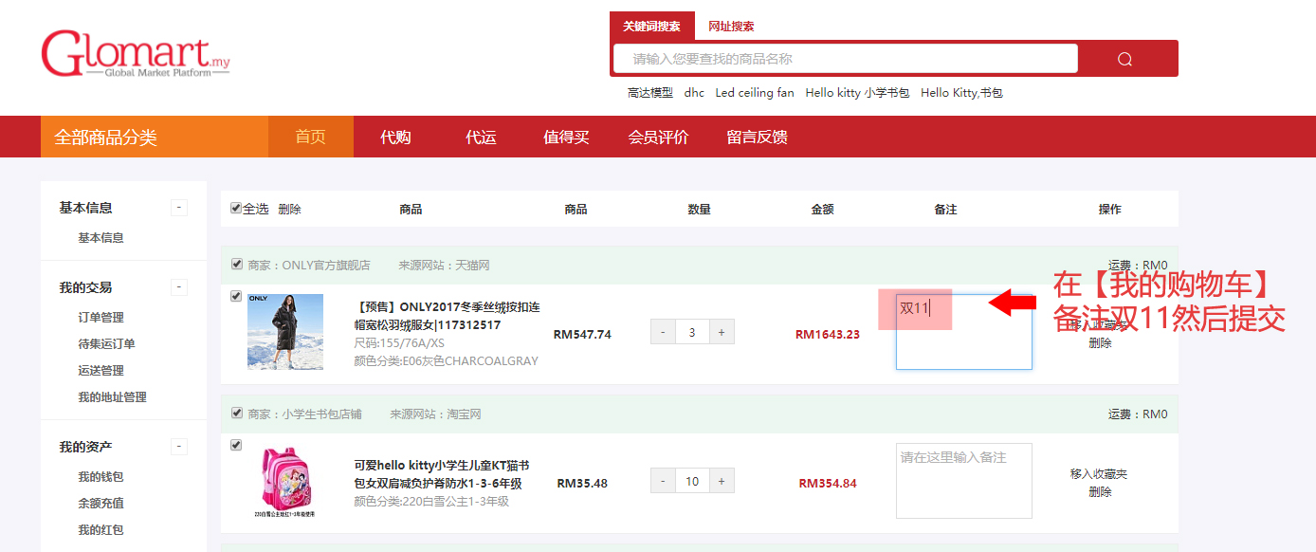Viewport: 1316px width, 552px height.
Task: Open the 代运 navigation item
Action: [481, 137]
